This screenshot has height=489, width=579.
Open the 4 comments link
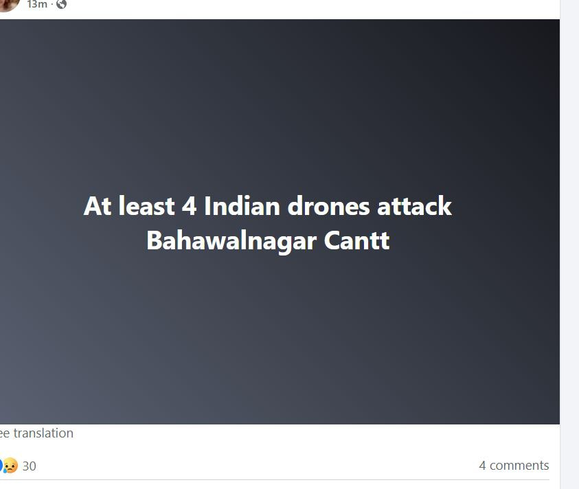click(514, 466)
